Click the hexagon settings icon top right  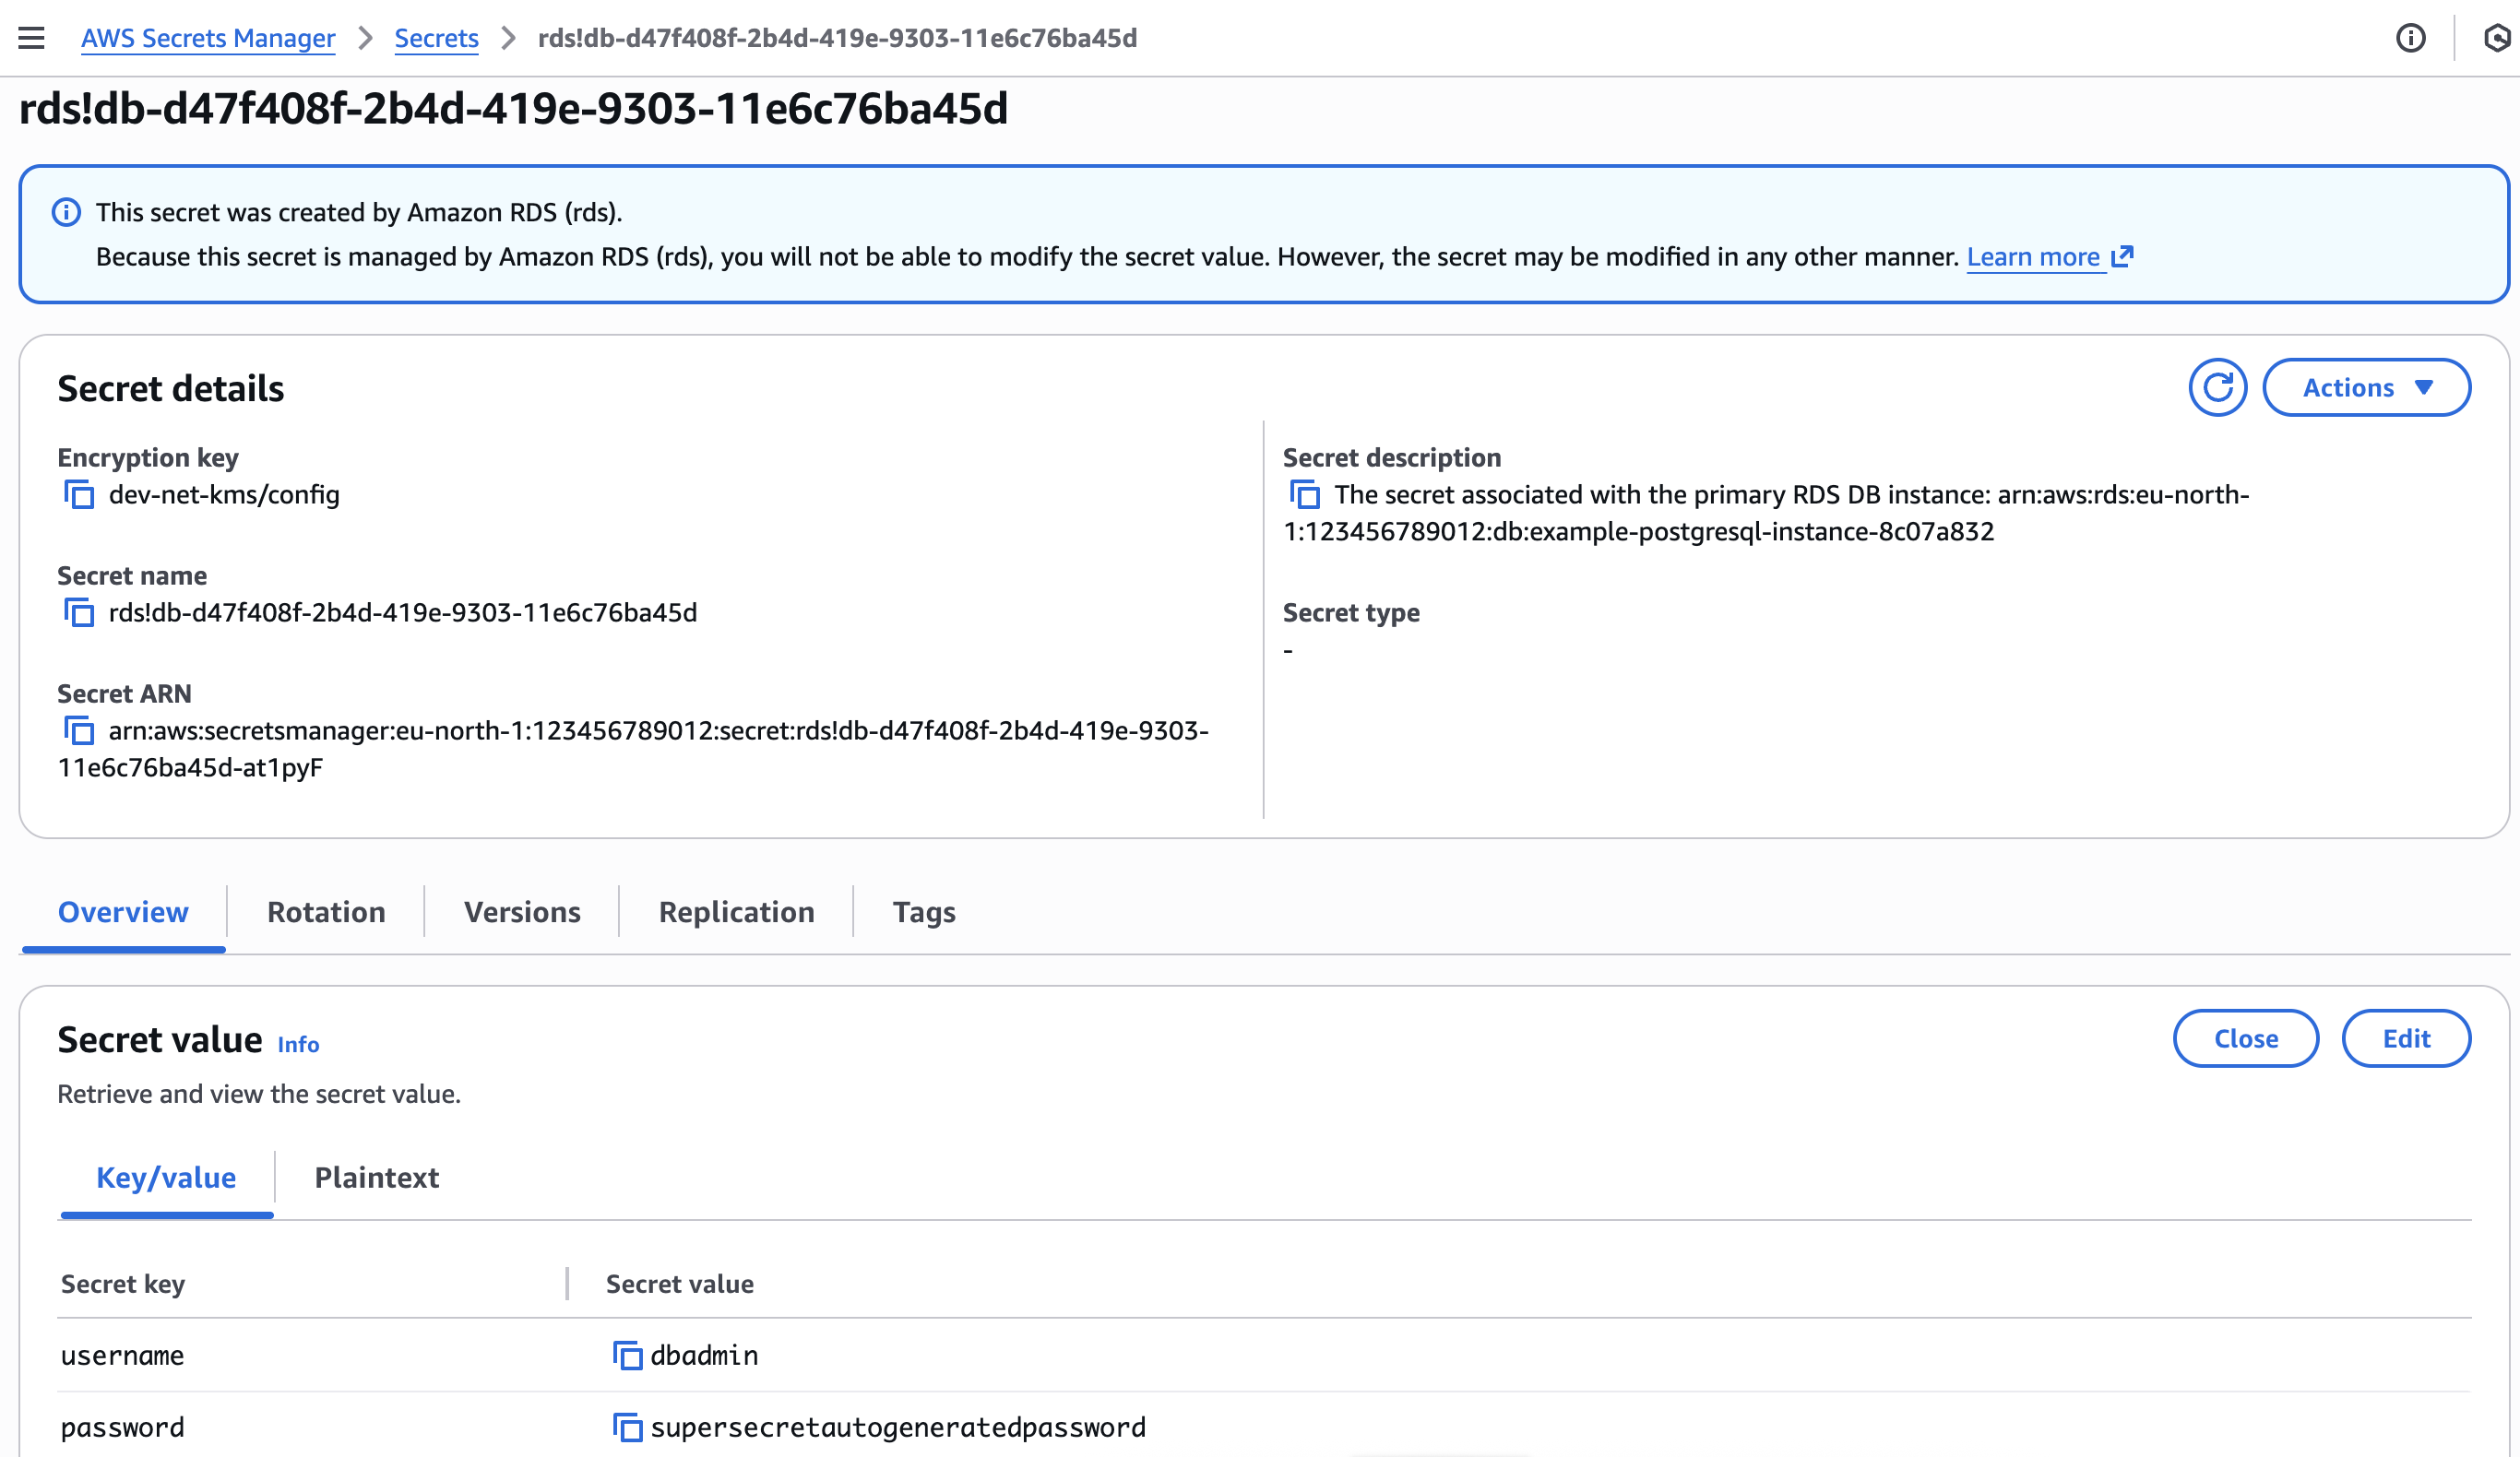click(2496, 38)
